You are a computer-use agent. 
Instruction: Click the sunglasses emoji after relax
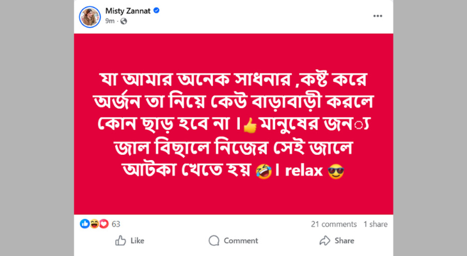click(x=336, y=171)
